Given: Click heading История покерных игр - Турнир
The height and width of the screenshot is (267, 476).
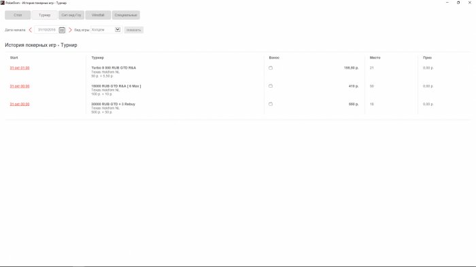Looking at the screenshot, I should tap(41, 45).
